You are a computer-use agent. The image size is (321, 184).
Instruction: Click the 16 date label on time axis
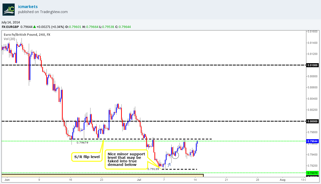[x=71, y=180]
